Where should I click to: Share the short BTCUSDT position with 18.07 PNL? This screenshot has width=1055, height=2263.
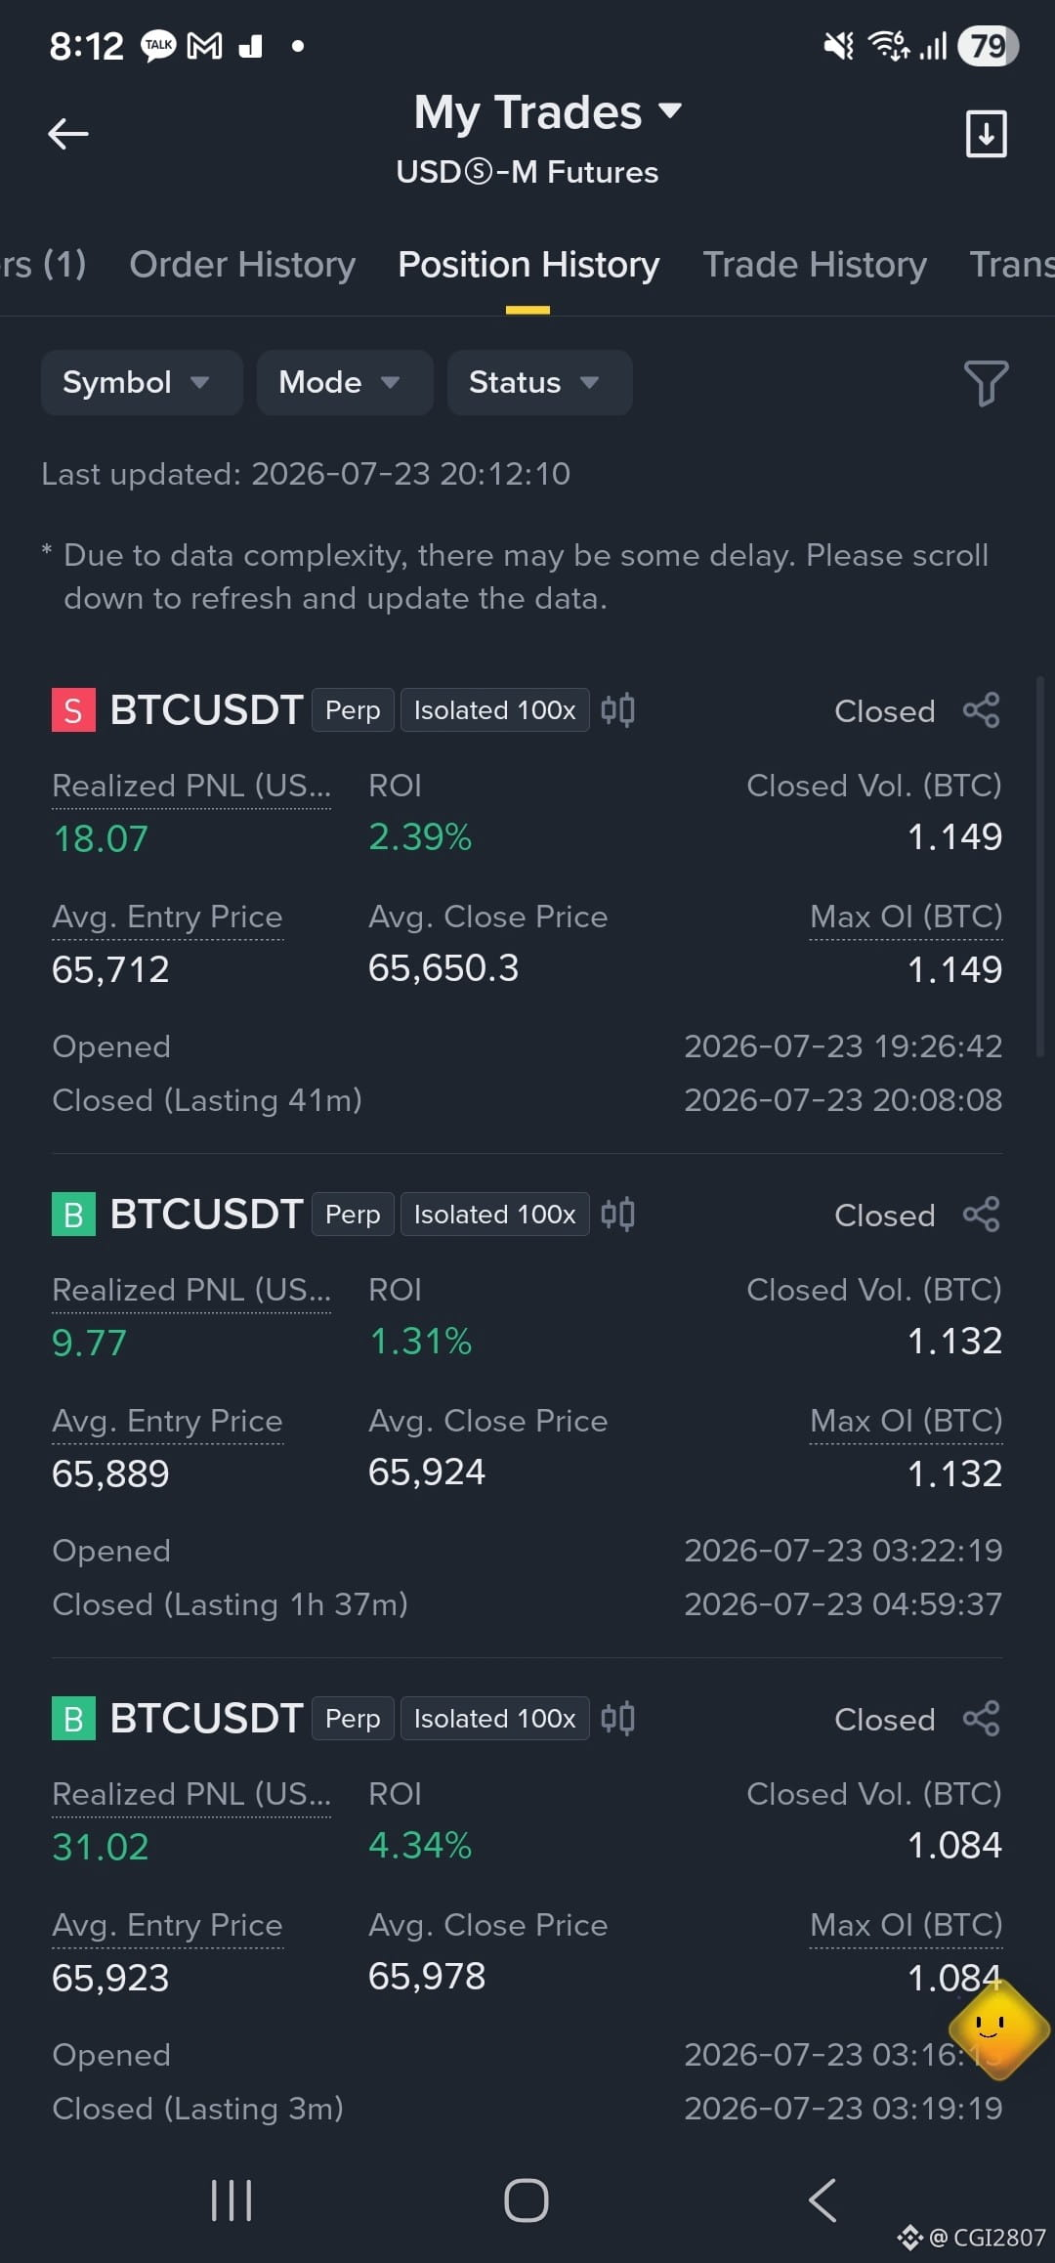[x=981, y=710]
